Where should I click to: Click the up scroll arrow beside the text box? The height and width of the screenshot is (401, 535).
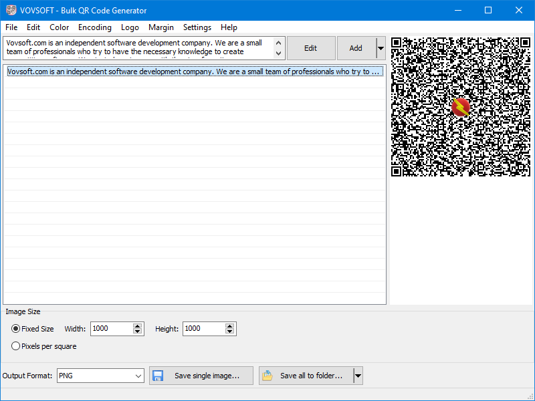tap(278, 42)
